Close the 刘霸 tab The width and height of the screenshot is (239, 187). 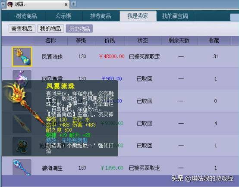[66, 5]
